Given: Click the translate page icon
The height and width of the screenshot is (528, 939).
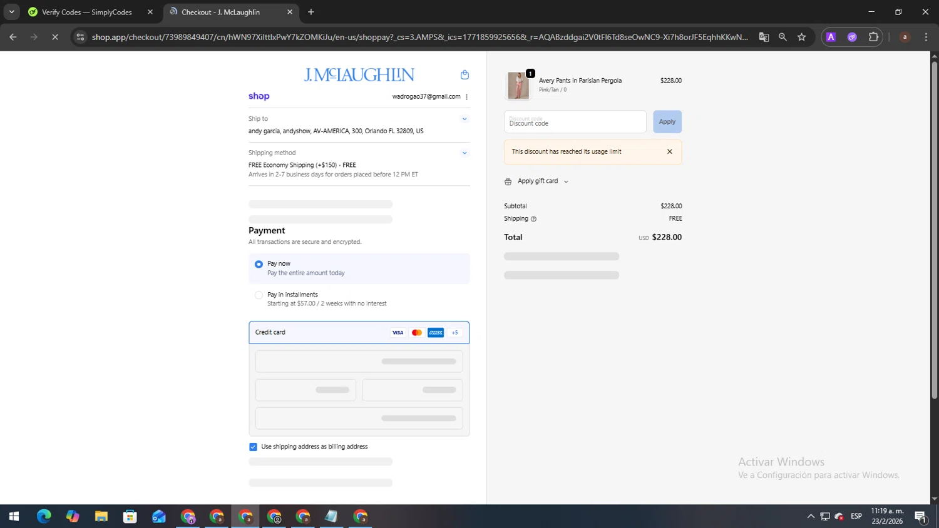Looking at the screenshot, I should (x=764, y=38).
